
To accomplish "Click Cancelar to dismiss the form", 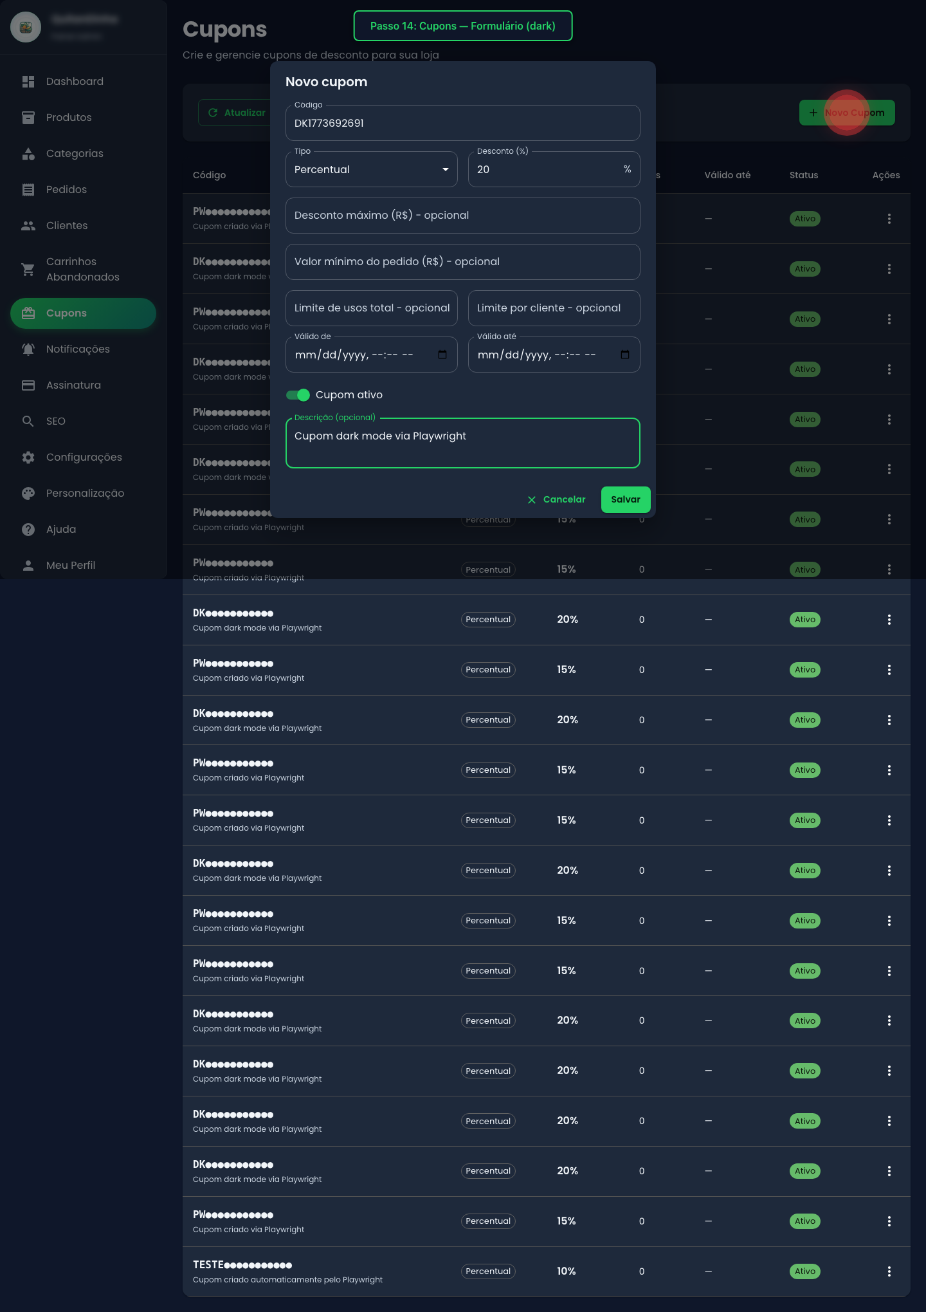I will tap(556, 500).
